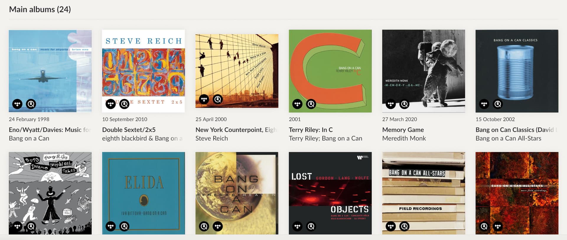Click Qobuz icon on More Field Recordings cover
Viewport: 567px width, 240px height.
(x=484, y=226)
